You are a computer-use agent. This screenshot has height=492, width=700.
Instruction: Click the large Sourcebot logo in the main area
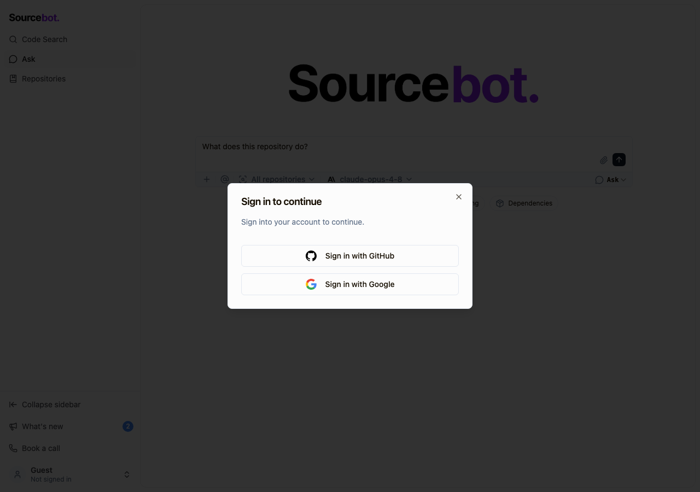pos(413,84)
